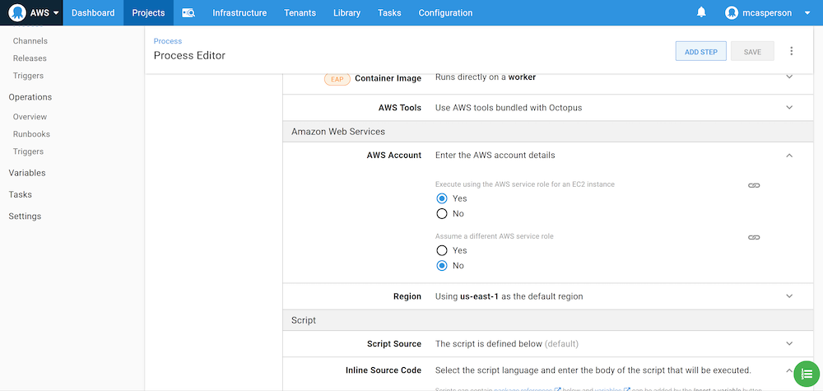Open Releases in the sidebar
This screenshot has height=391, width=823.
coord(30,58)
